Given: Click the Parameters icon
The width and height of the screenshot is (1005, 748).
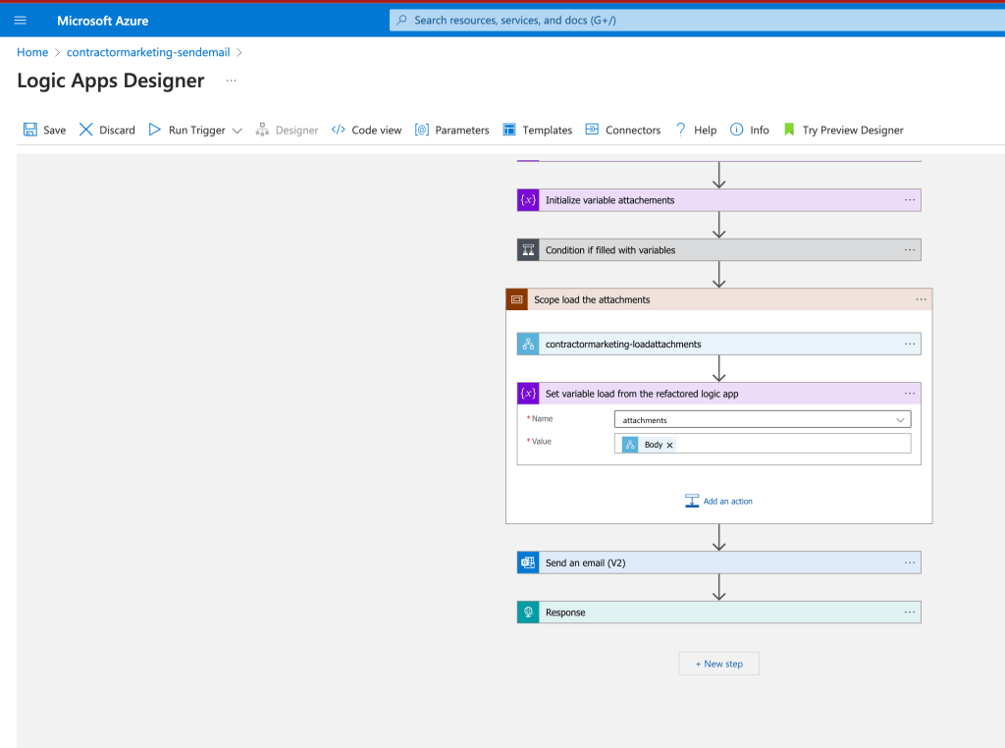Looking at the screenshot, I should pyautogui.click(x=422, y=130).
